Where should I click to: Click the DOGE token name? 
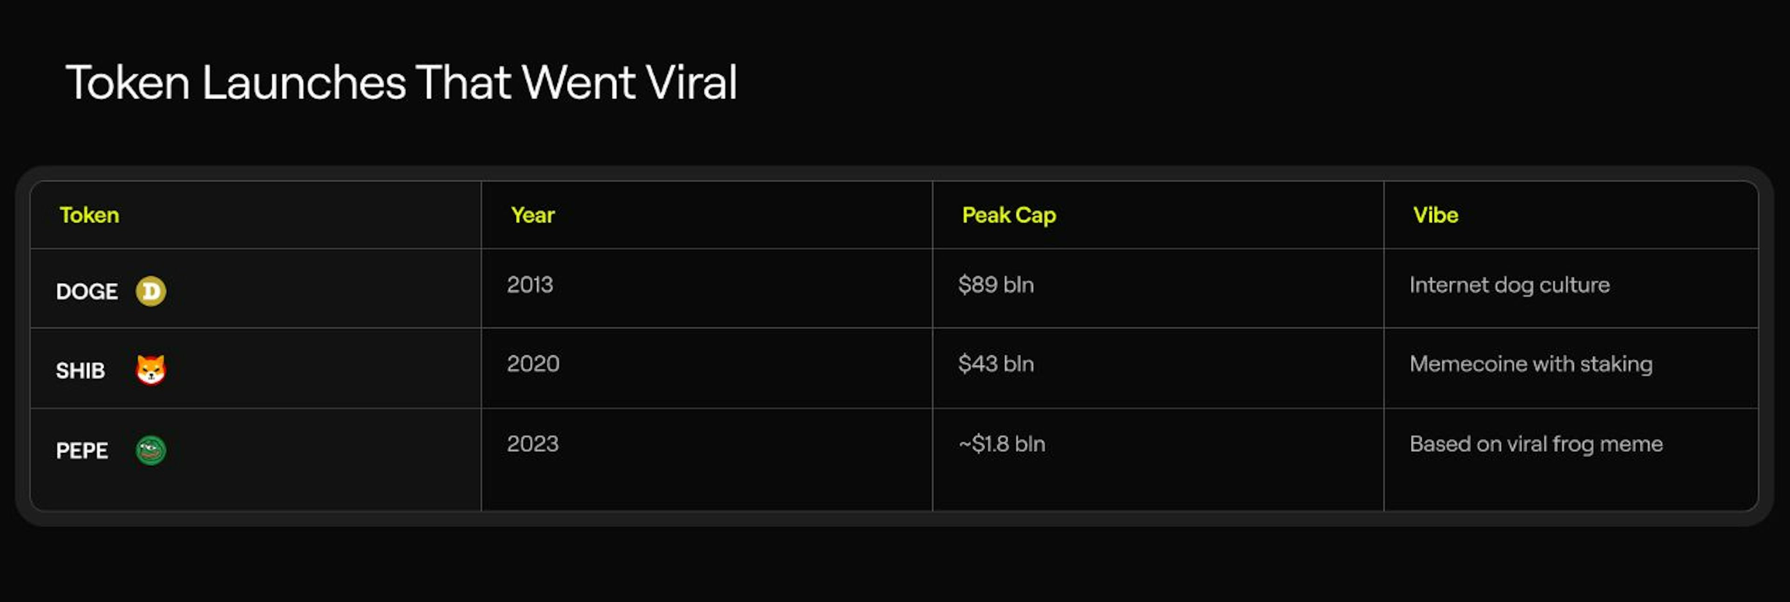(87, 292)
